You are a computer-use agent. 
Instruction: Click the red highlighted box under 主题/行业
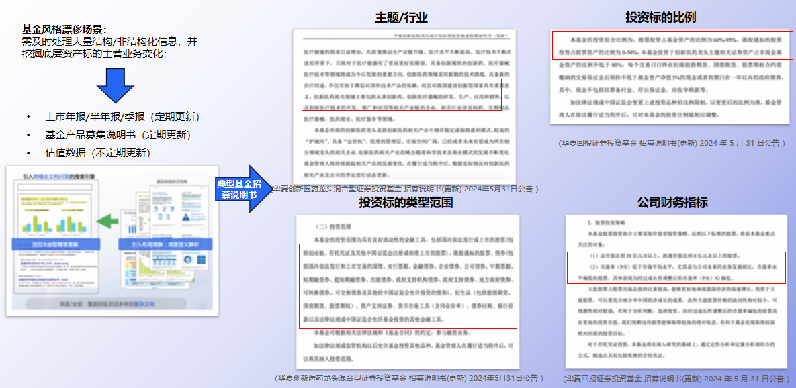(x=401, y=99)
